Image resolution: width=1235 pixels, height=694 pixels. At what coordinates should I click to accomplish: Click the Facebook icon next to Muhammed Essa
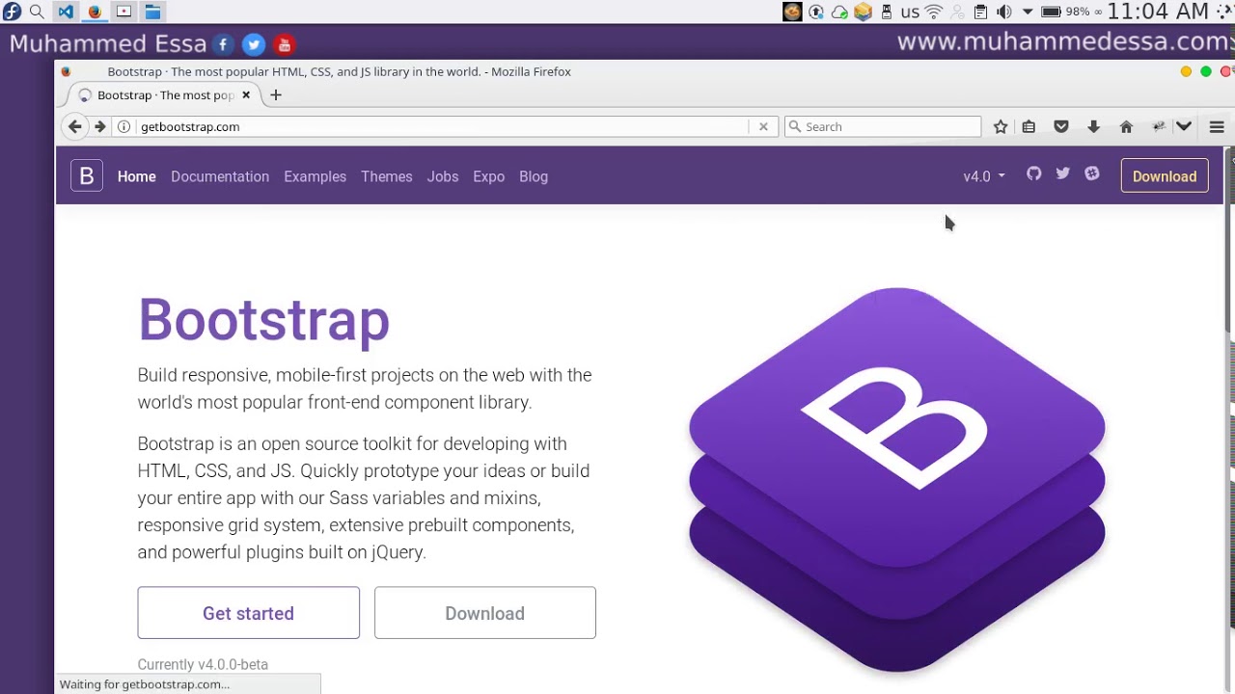[223, 44]
